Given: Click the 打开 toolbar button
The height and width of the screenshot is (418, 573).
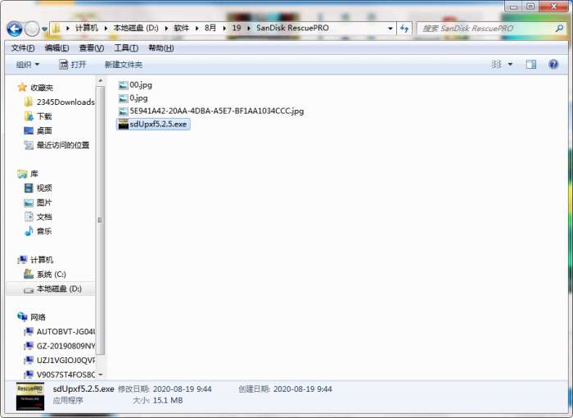Looking at the screenshot, I should (x=73, y=65).
